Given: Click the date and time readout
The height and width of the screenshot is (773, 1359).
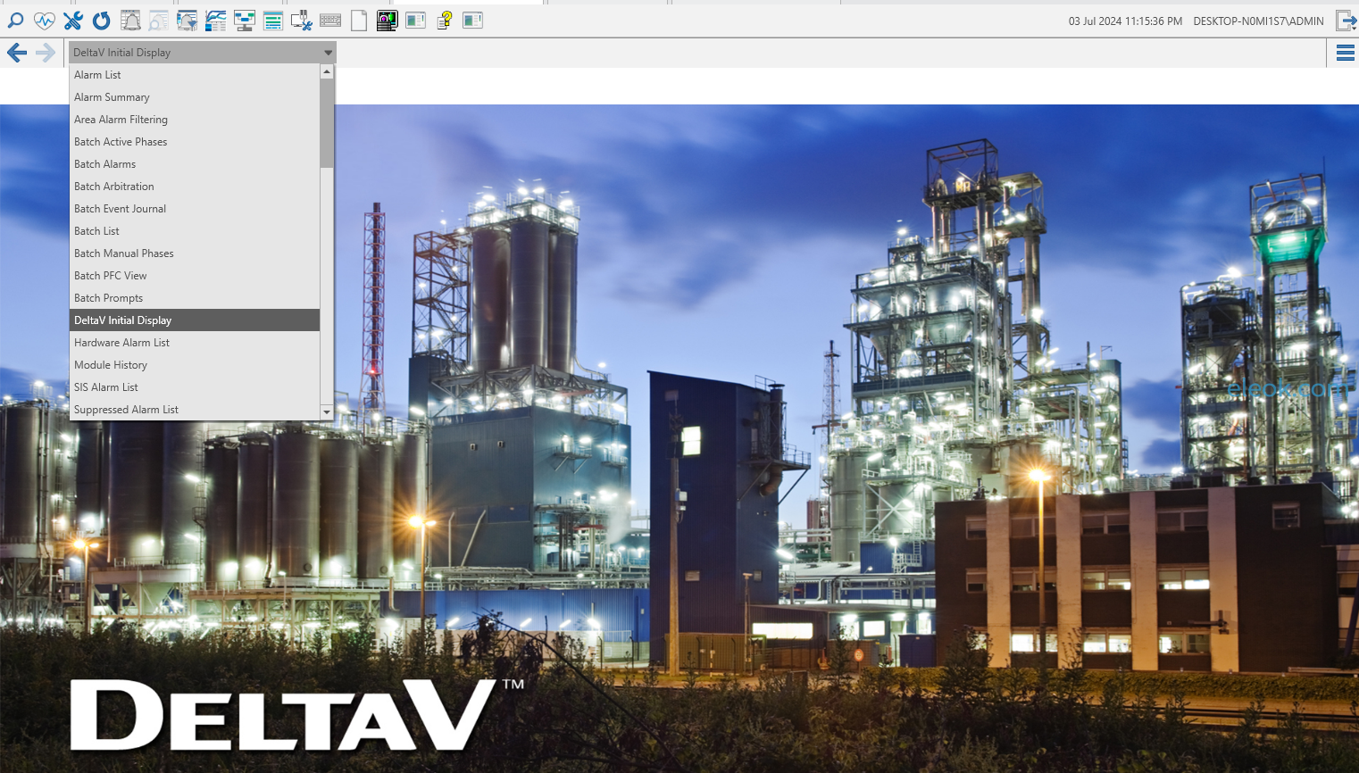Looking at the screenshot, I should pos(1125,21).
